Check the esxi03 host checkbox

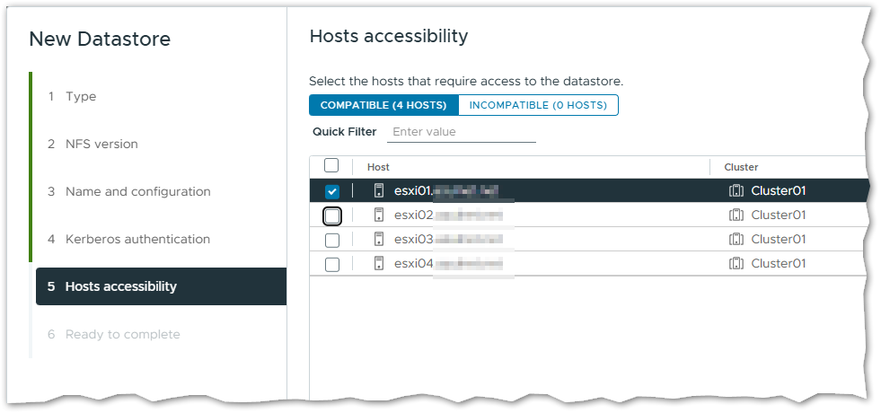tap(332, 240)
